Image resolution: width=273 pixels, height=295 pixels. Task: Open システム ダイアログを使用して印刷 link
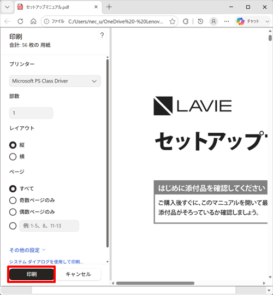46,262
